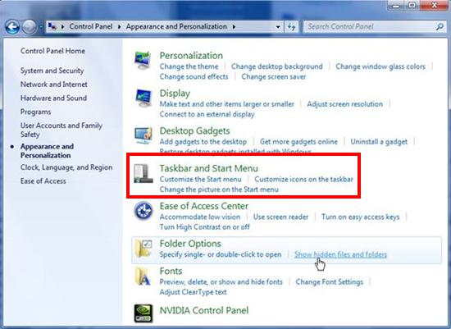The height and width of the screenshot is (329, 451).
Task: Open the Display heading
Action: tap(175, 94)
